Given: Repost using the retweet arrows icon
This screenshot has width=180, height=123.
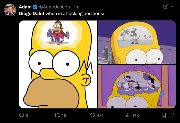Looking at the screenshot, I should (x=57, y=115).
